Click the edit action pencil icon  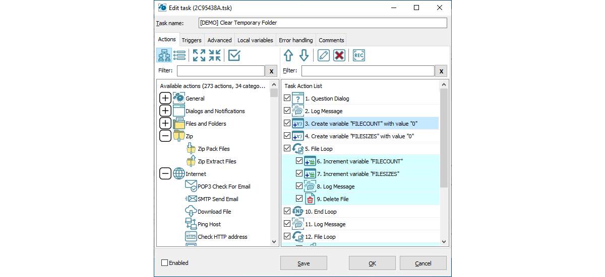point(324,55)
